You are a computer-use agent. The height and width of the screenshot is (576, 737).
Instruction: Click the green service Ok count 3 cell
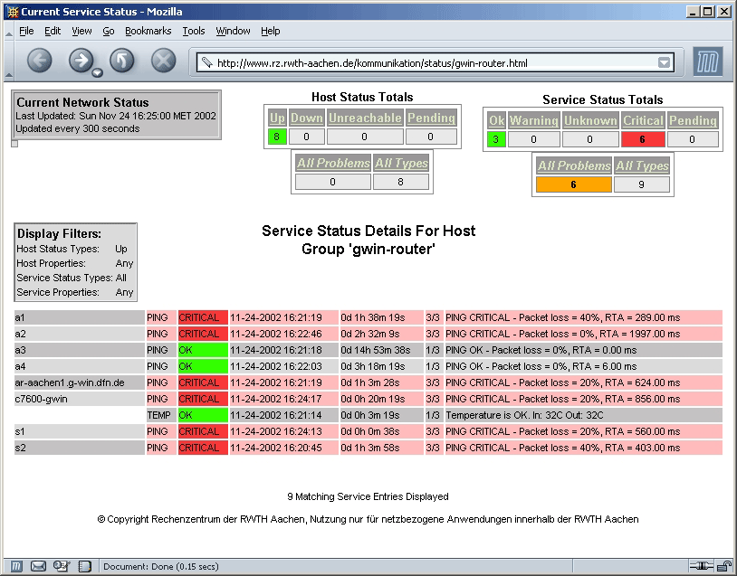click(x=496, y=139)
